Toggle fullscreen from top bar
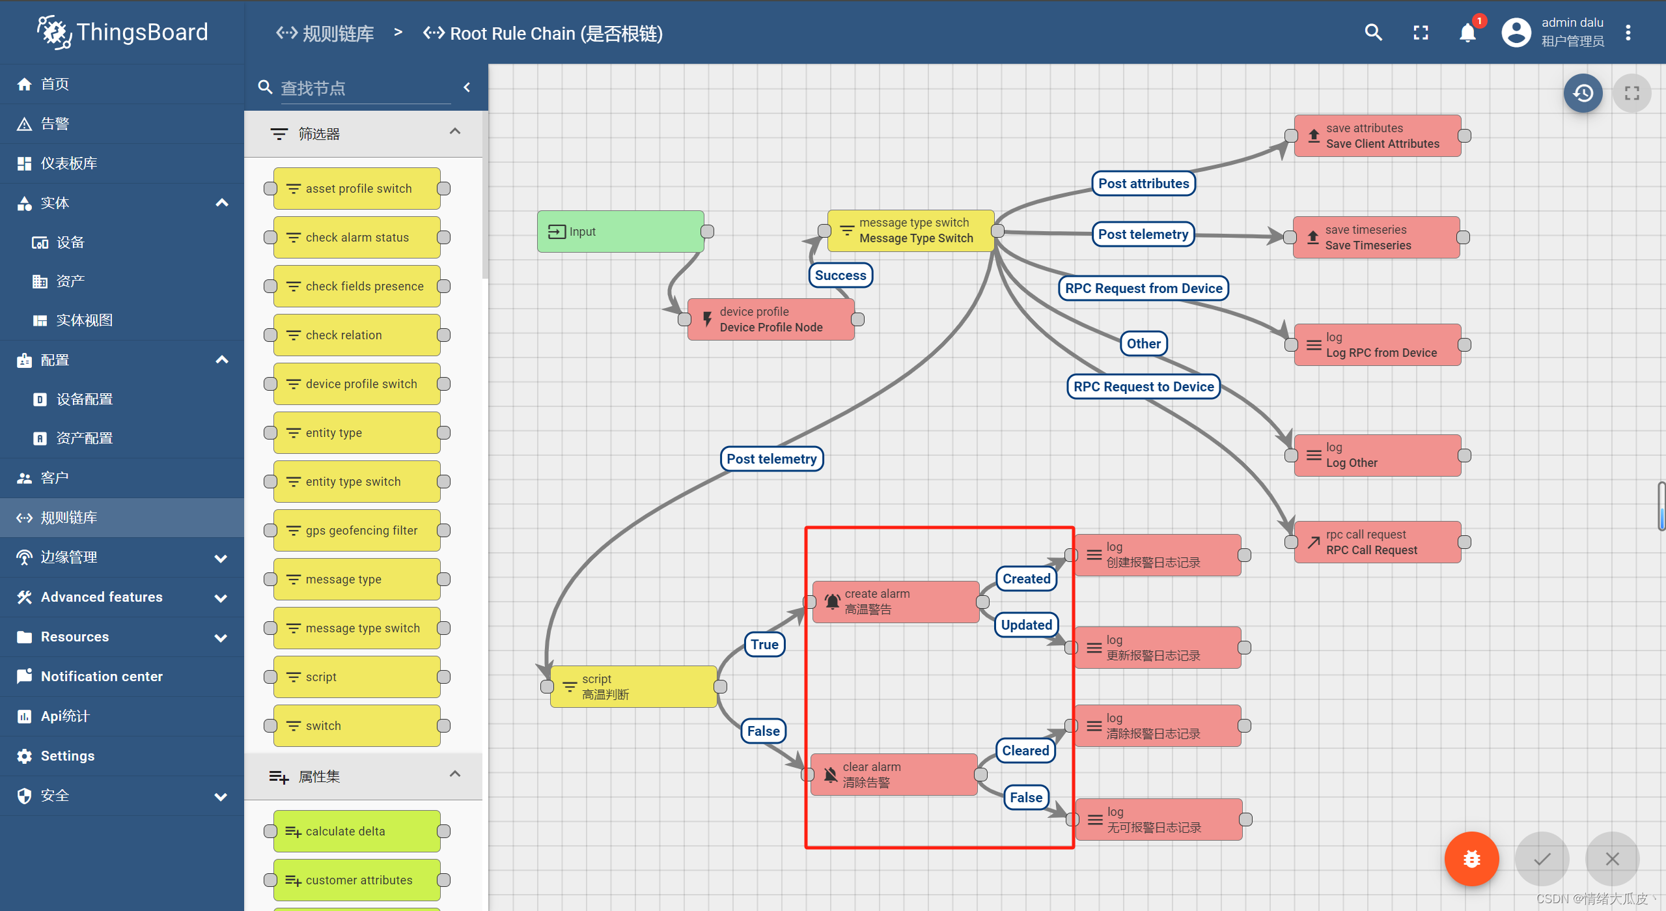 coord(1421,33)
